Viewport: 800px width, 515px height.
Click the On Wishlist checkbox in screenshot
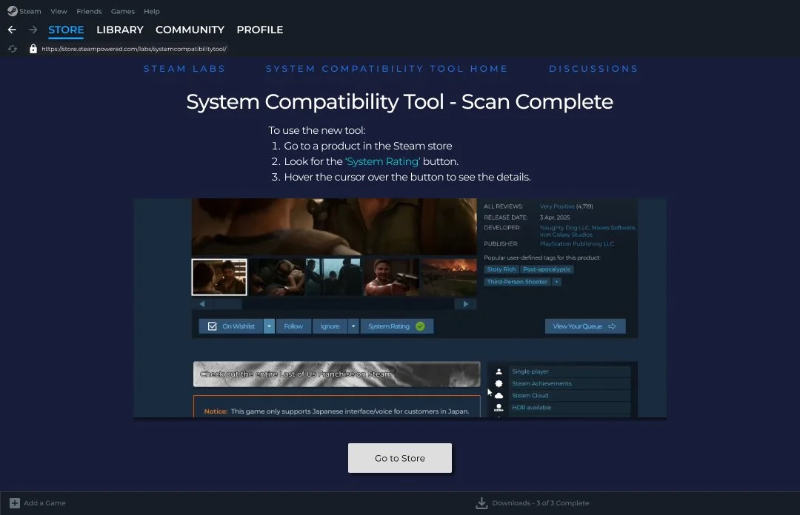click(213, 326)
